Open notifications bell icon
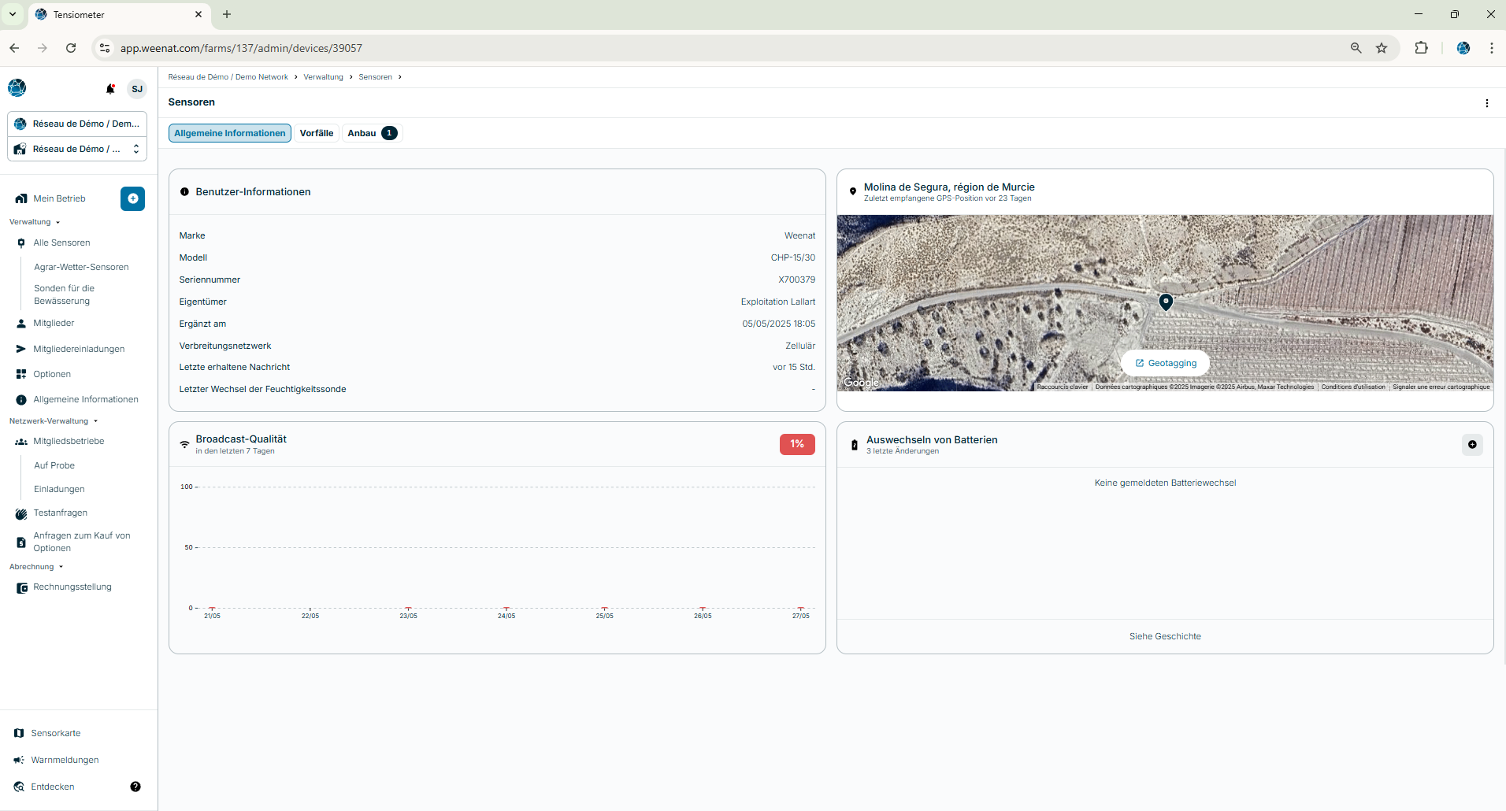 110,89
